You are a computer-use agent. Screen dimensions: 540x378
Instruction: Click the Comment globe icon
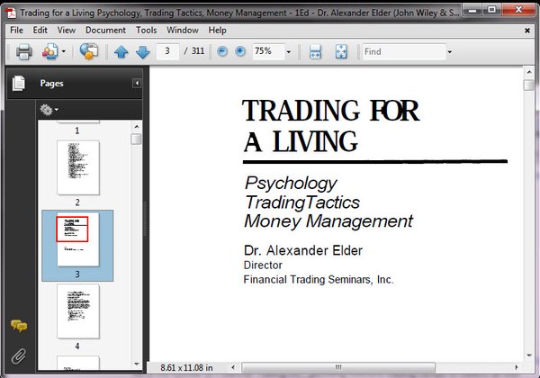coord(89,51)
